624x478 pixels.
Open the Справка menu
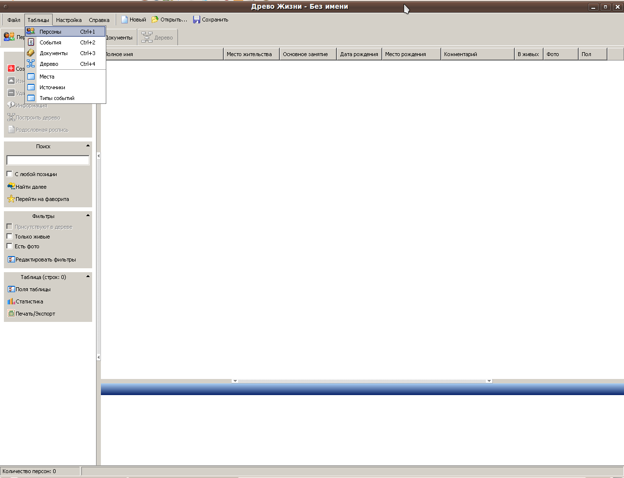click(99, 20)
